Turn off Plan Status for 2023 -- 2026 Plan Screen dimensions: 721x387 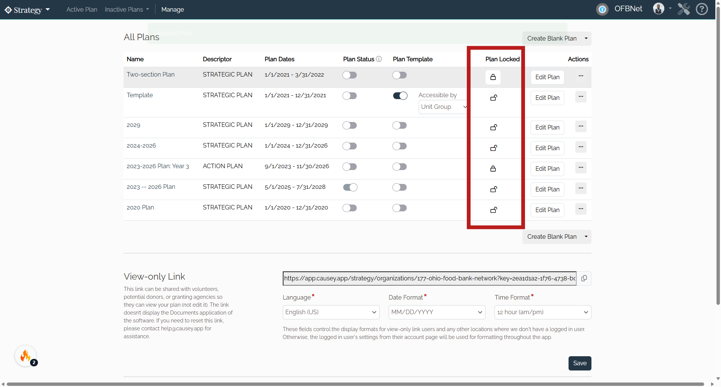(x=350, y=188)
